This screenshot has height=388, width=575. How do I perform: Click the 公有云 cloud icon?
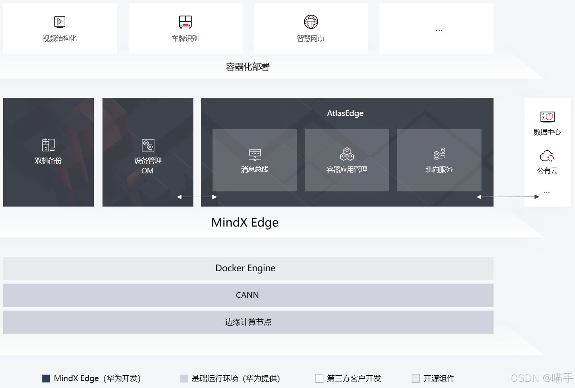coord(547,156)
